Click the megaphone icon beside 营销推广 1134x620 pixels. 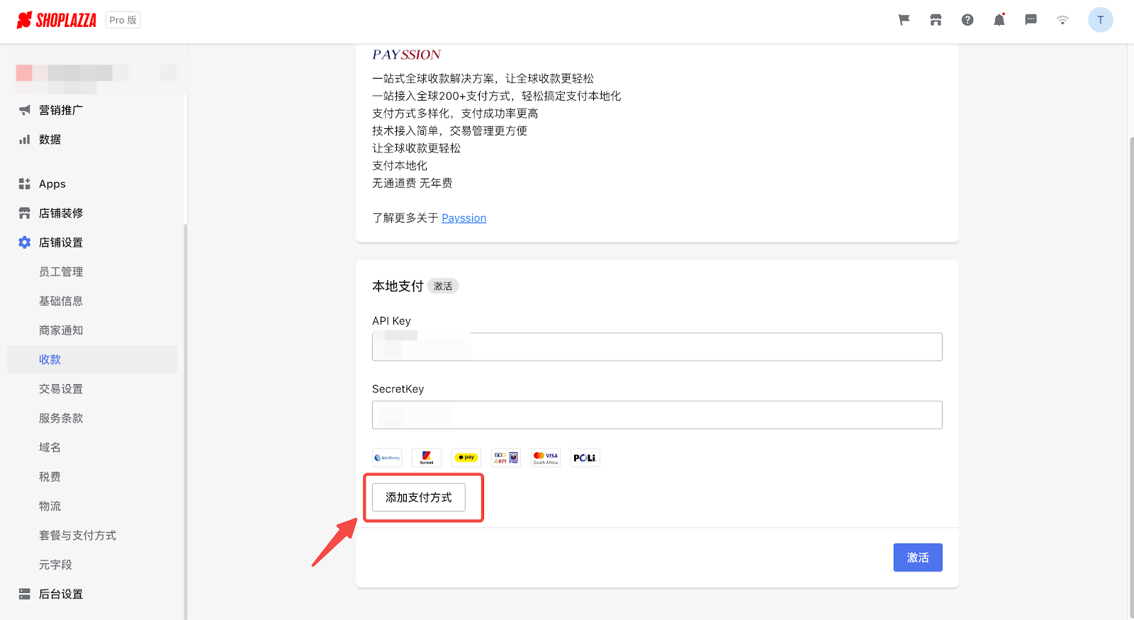25,110
